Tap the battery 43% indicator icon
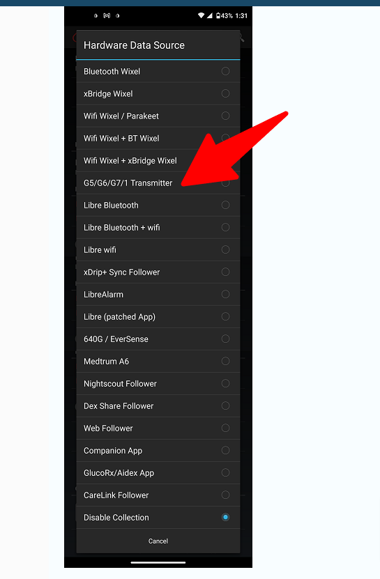The image size is (380, 579). tap(218, 15)
